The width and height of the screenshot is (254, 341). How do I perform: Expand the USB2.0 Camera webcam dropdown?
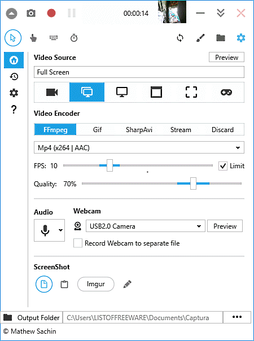click(146, 226)
